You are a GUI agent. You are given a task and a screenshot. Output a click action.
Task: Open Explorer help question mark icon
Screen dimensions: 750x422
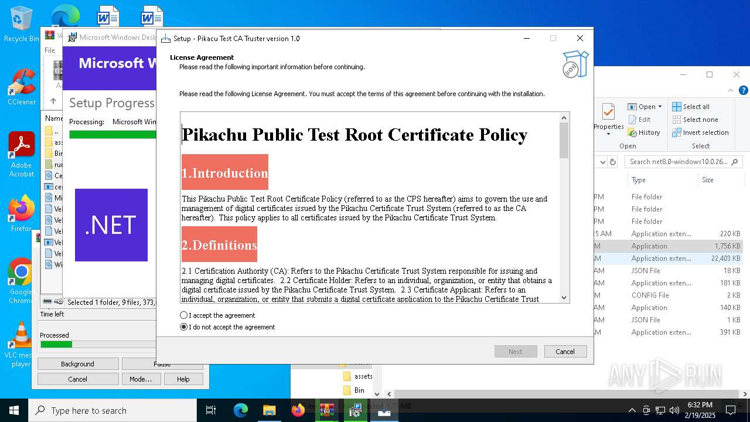[744, 90]
